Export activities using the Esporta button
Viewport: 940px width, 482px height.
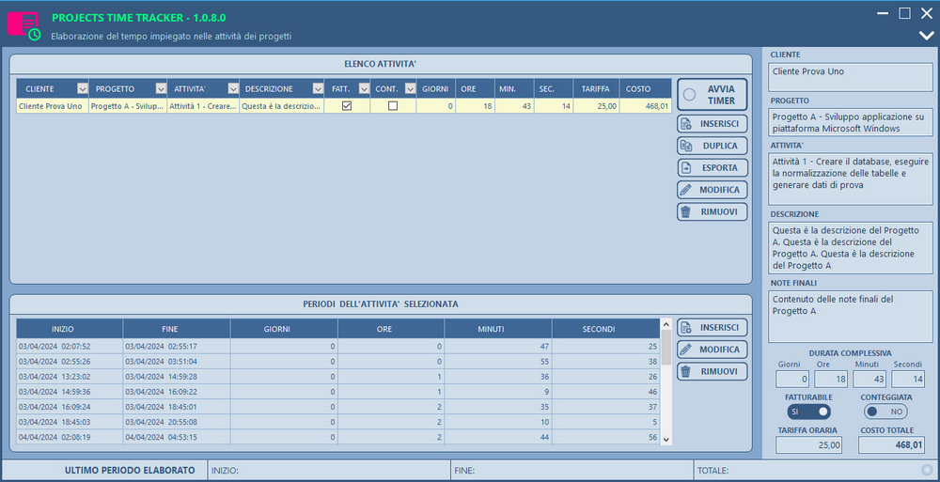click(712, 168)
